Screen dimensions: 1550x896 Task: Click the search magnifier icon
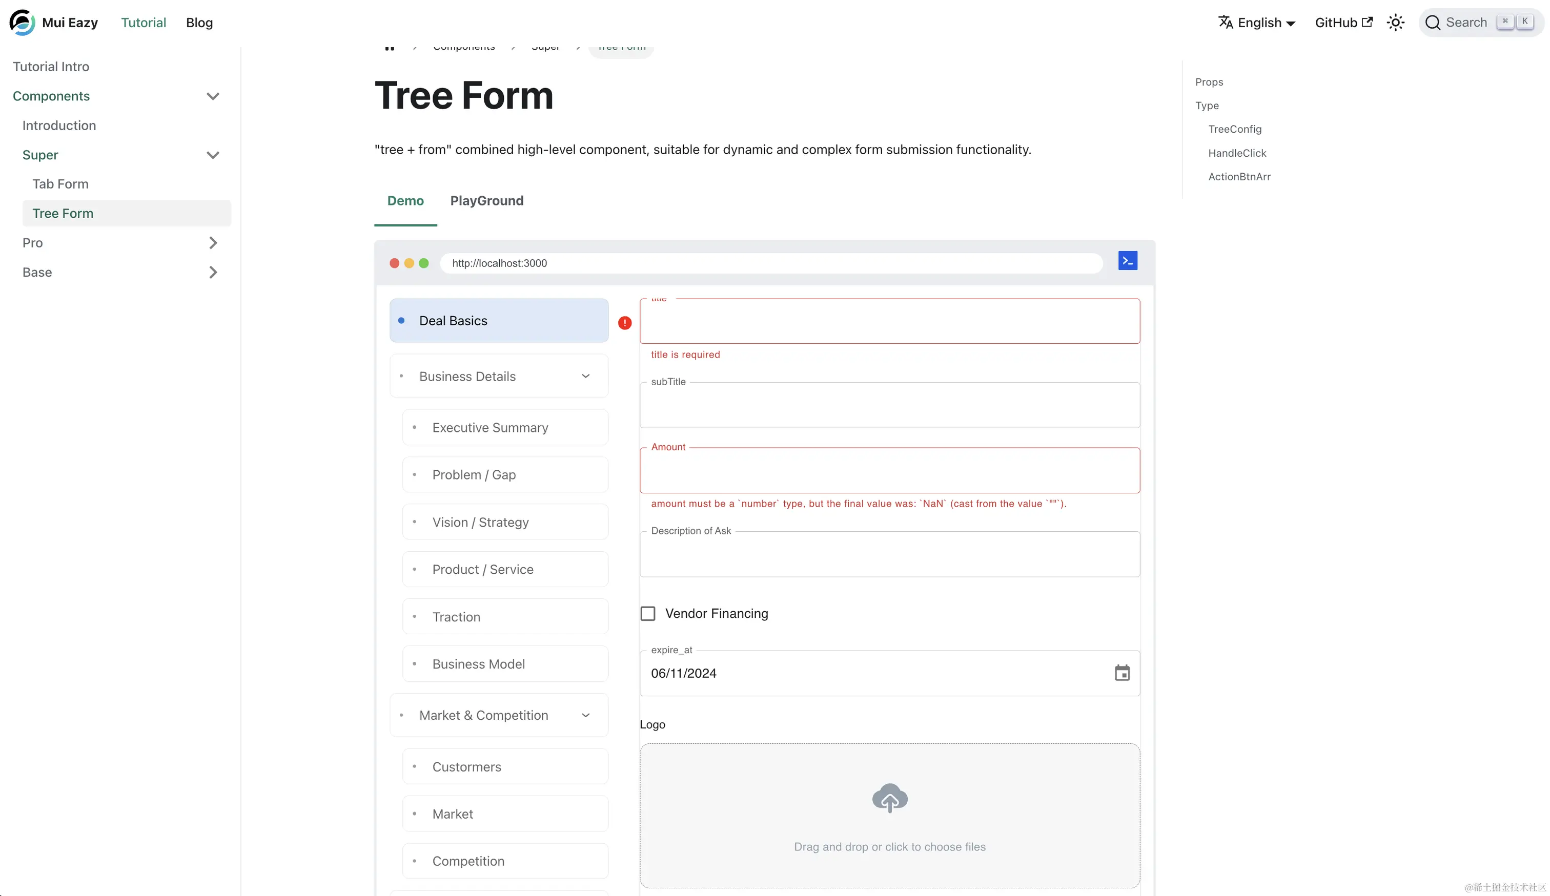point(1433,23)
